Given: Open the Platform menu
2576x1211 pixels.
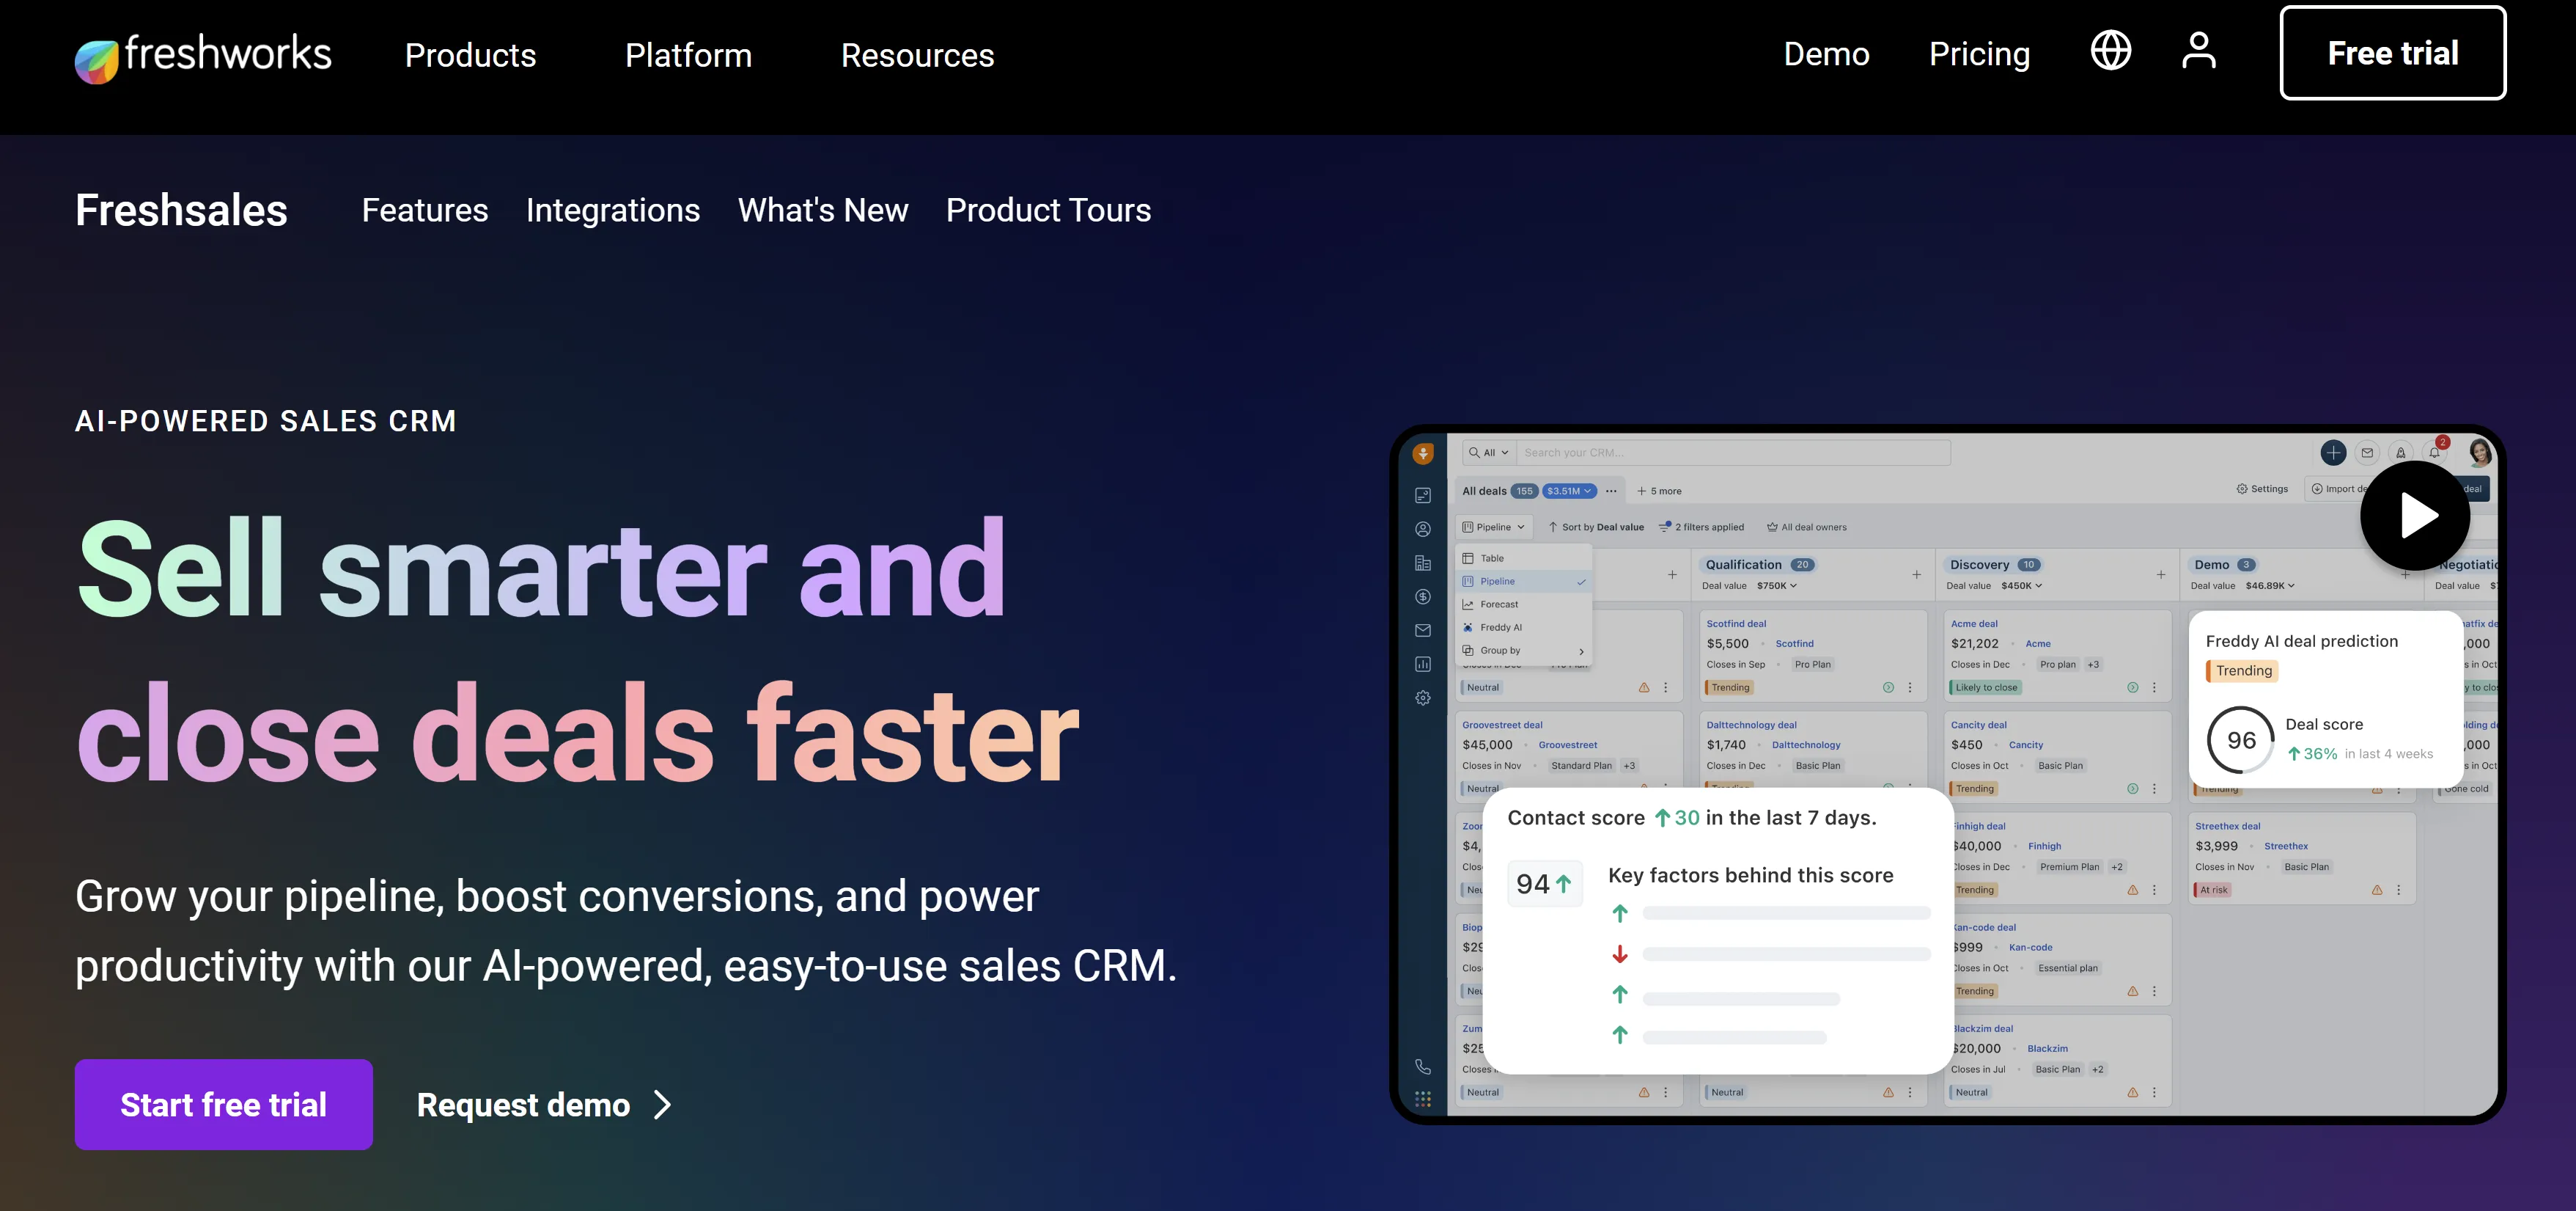Looking at the screenshot, I should pyautogui.click(x=688, y=55).
